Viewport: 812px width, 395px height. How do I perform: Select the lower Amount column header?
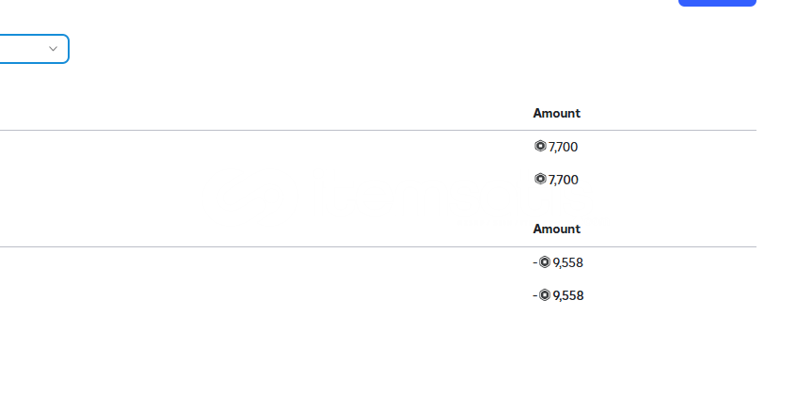click(557, 229)
